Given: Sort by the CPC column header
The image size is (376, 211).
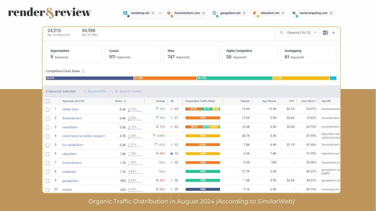Looking at the screenshot, I should point(291,101).
